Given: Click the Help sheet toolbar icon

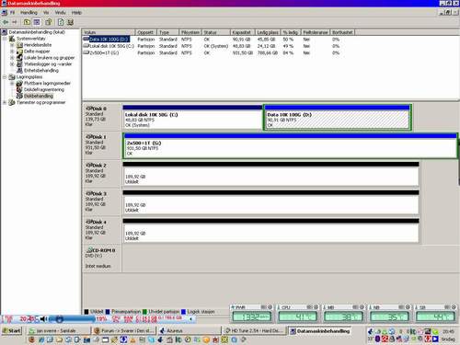Looking at the screenshot, I should click(x=61, y=22).
